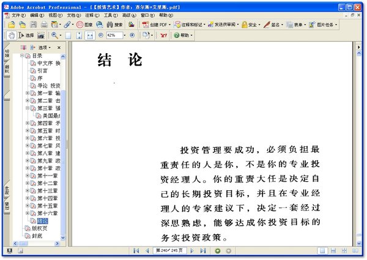Open 文件 menu

coord(18,15)
